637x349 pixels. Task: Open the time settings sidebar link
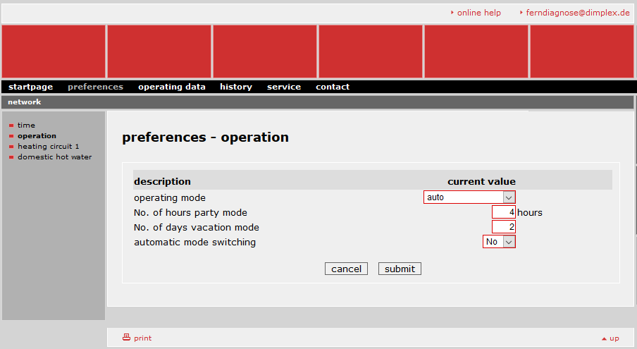pyautogui.click(x=26, y=125)
